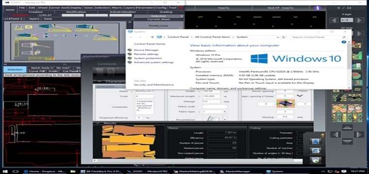Open the Sheet menu in Modaris

(x=43, y=8)
